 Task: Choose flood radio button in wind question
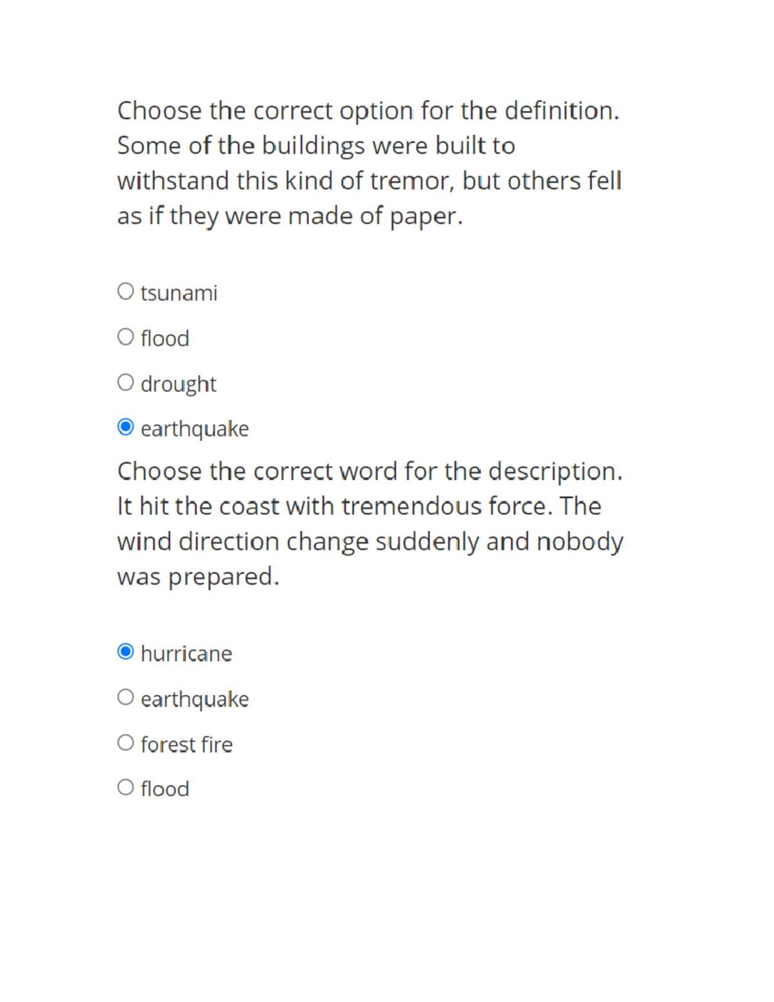(x=126, y=787)
